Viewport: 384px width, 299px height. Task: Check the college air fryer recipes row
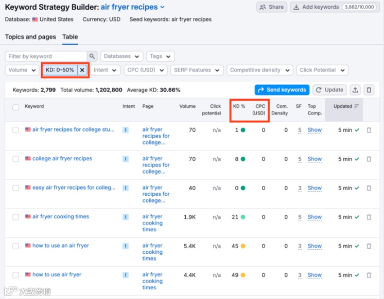click(x=15, y=159)
